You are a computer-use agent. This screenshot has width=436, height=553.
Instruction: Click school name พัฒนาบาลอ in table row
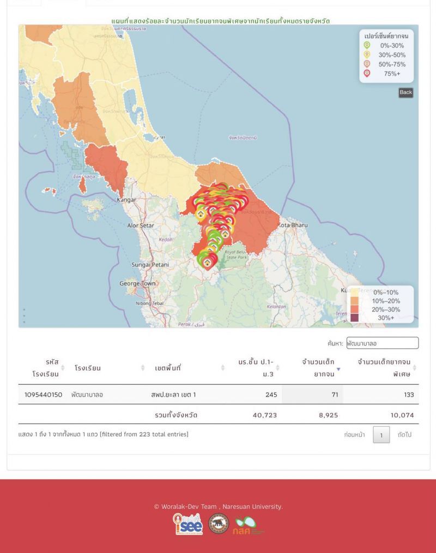[87, 395]
